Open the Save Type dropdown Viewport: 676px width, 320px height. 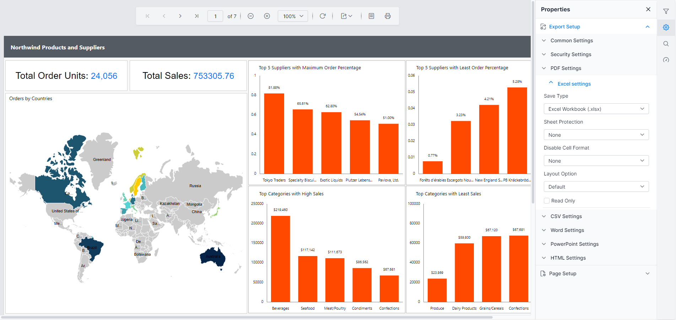point(596,109)
